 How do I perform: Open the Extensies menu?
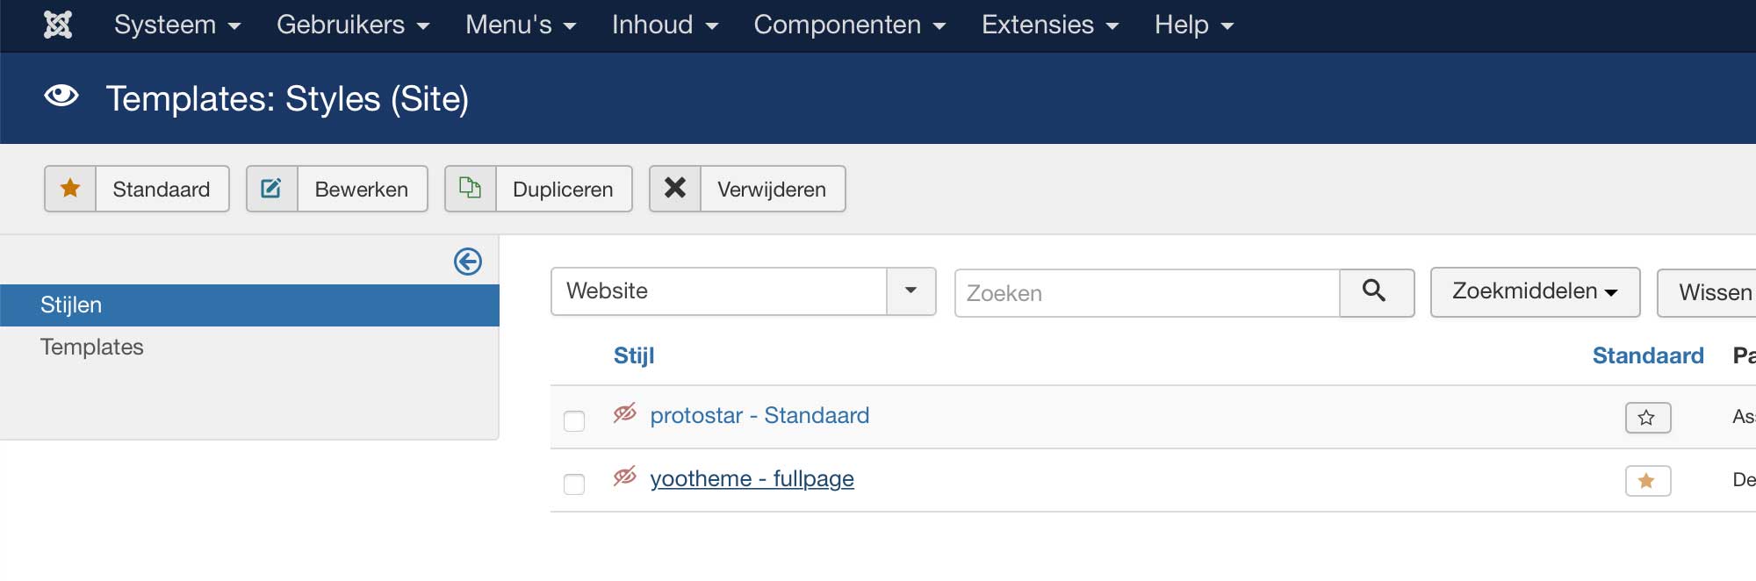pyautogui.click(x=1050, y=25)
